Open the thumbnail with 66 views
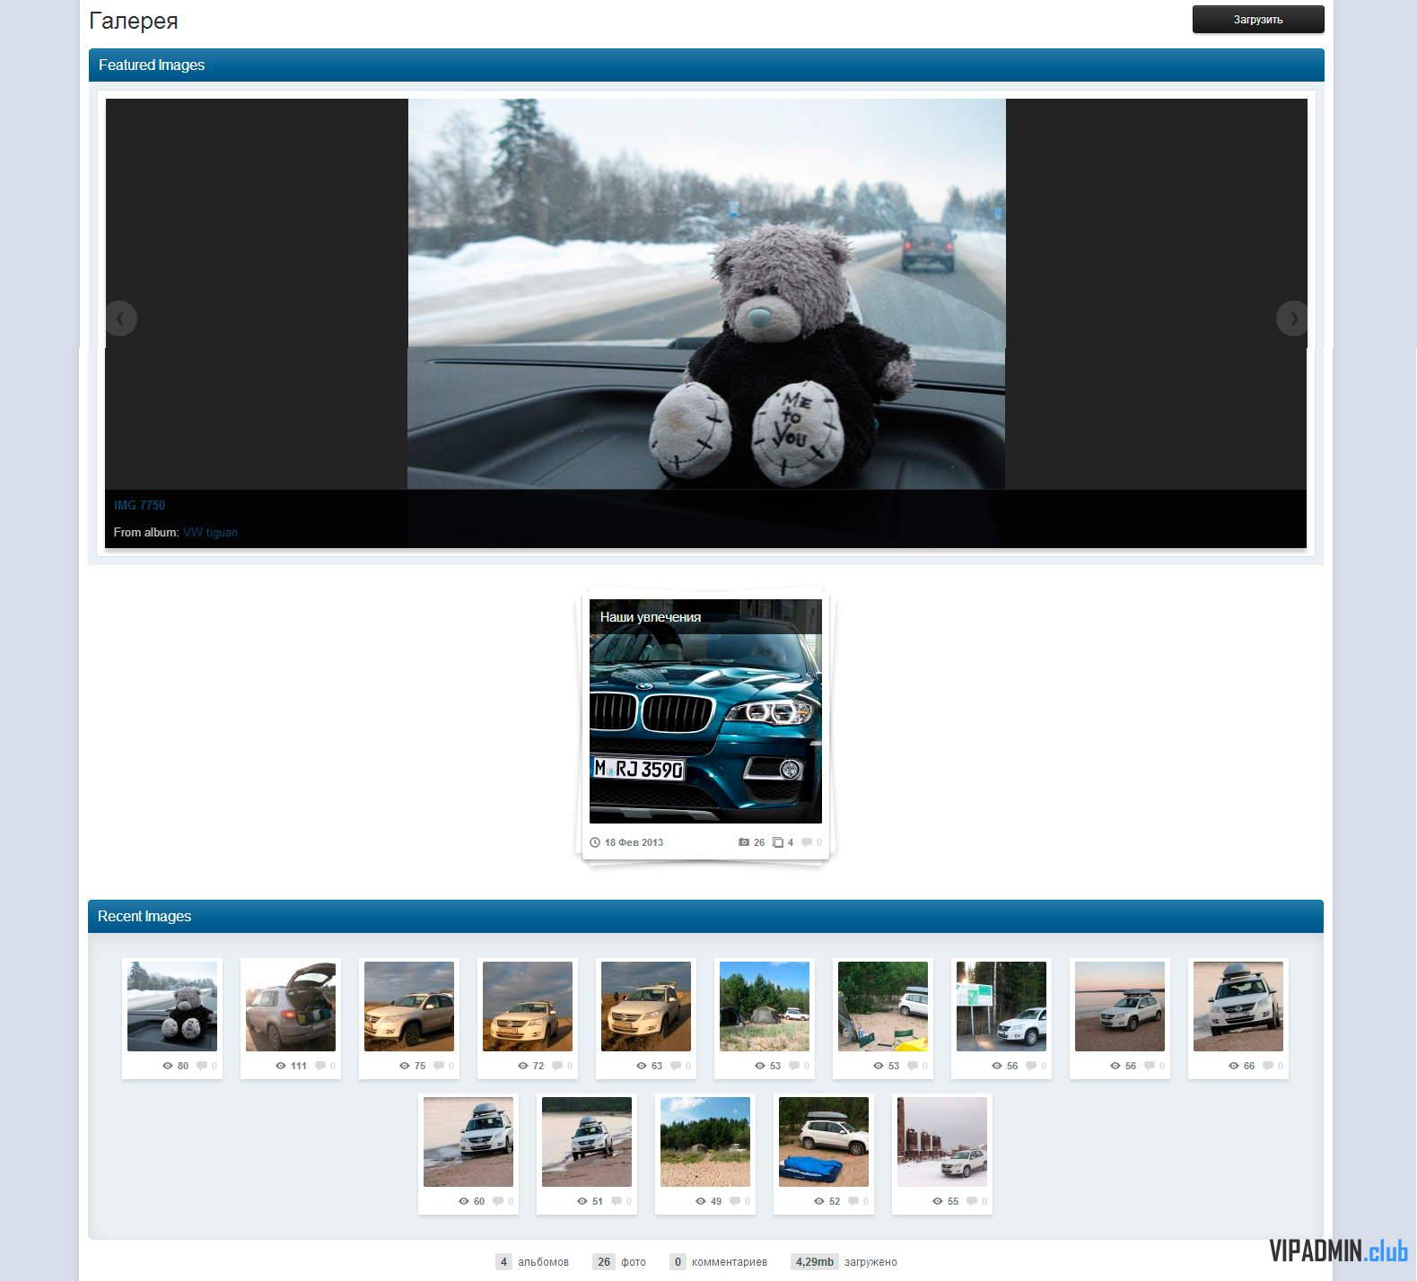This screenshot has height=1281, width=1417. click(x=1238, y=1006)
